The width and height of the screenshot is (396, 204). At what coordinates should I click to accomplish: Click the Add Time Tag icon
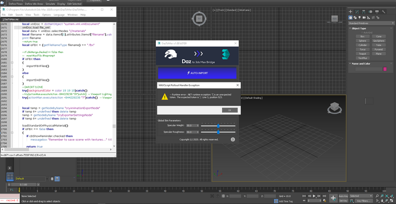click(276, 201)
